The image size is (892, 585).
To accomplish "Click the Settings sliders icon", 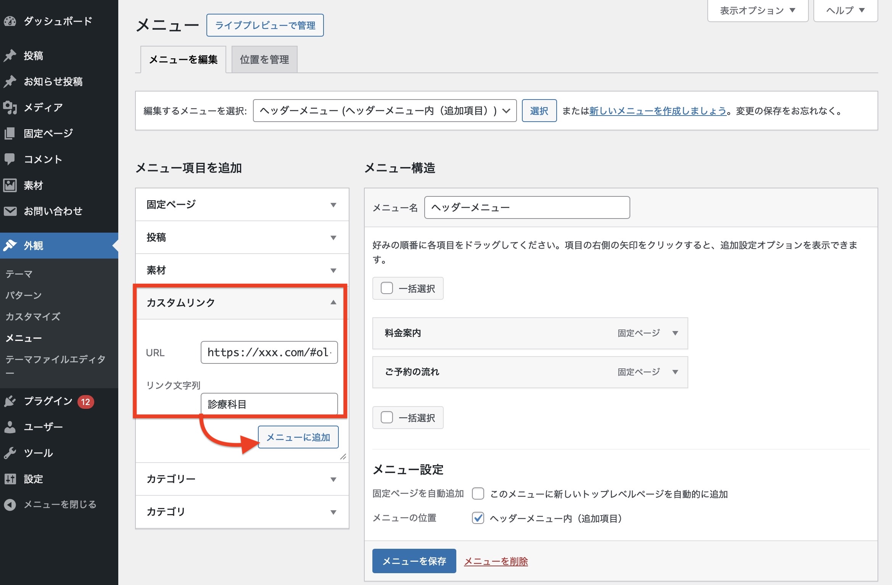I will pos(10,479).
